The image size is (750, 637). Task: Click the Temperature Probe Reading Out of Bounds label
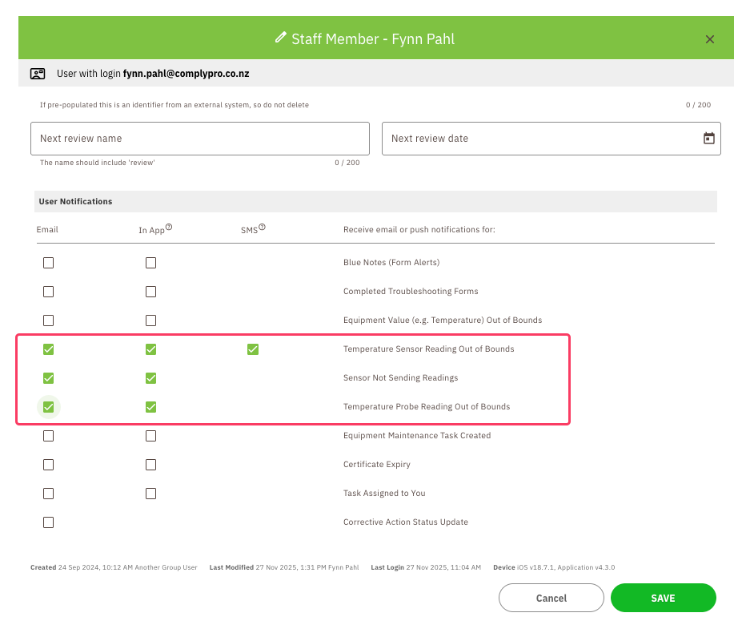click(x=427, y=406)
